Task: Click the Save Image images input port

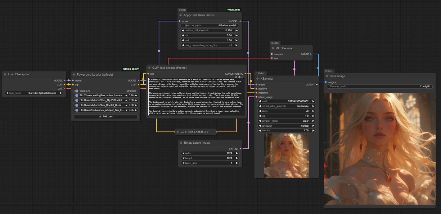Action: [x=326, y=82]
